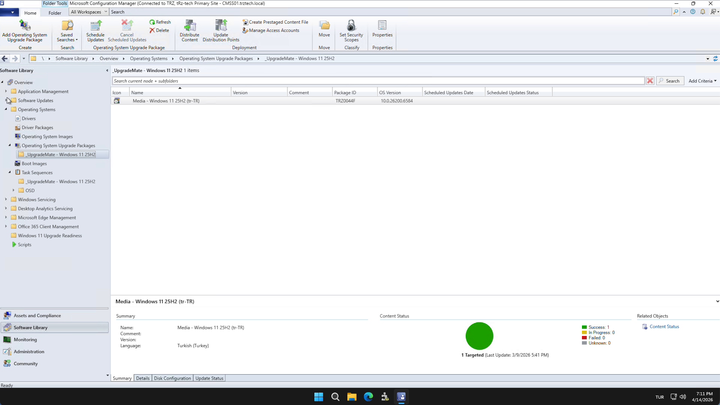Collapse details pane chevron
Screen dimensions: 720x405
717,301
